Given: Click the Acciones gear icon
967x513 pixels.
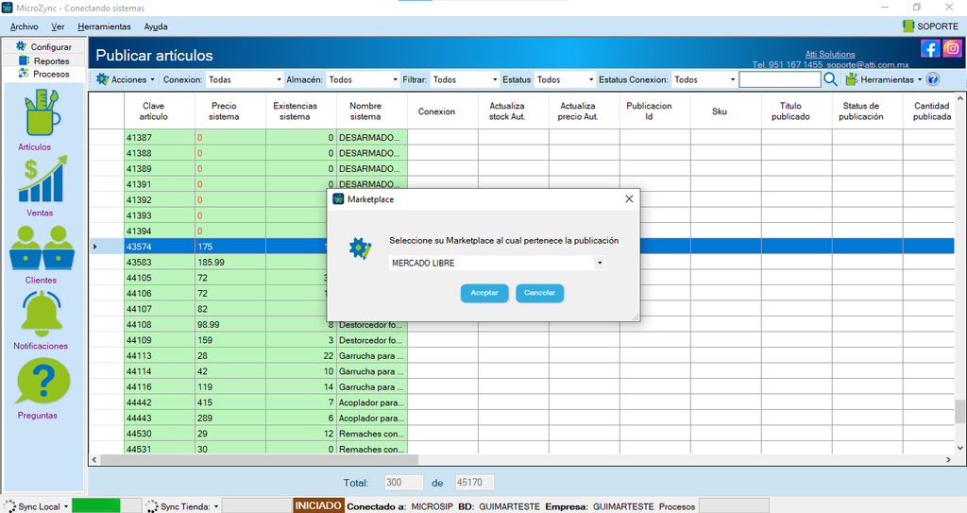Looking at the screenshot, I should point(102,79).
